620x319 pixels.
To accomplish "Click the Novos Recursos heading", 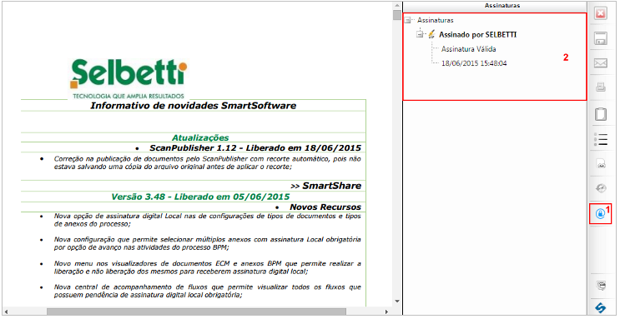I will tap(325, 207).
